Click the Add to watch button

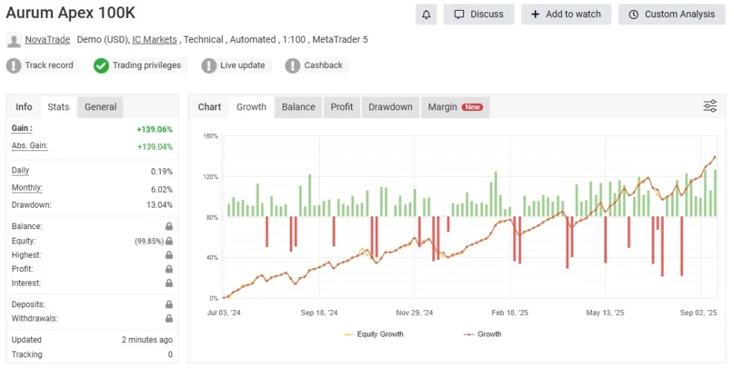[x=566, y=14]
